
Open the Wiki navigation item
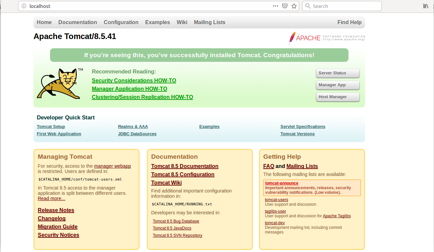182,22
